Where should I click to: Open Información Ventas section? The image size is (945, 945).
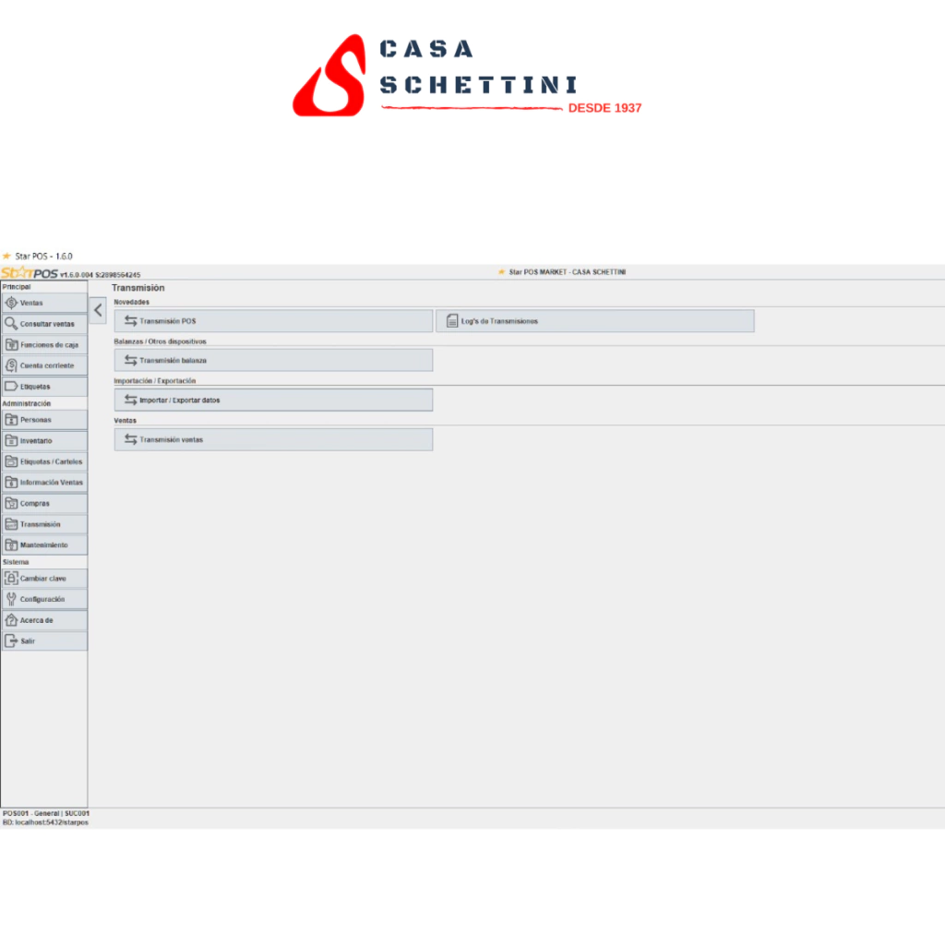tap(44, 483)
